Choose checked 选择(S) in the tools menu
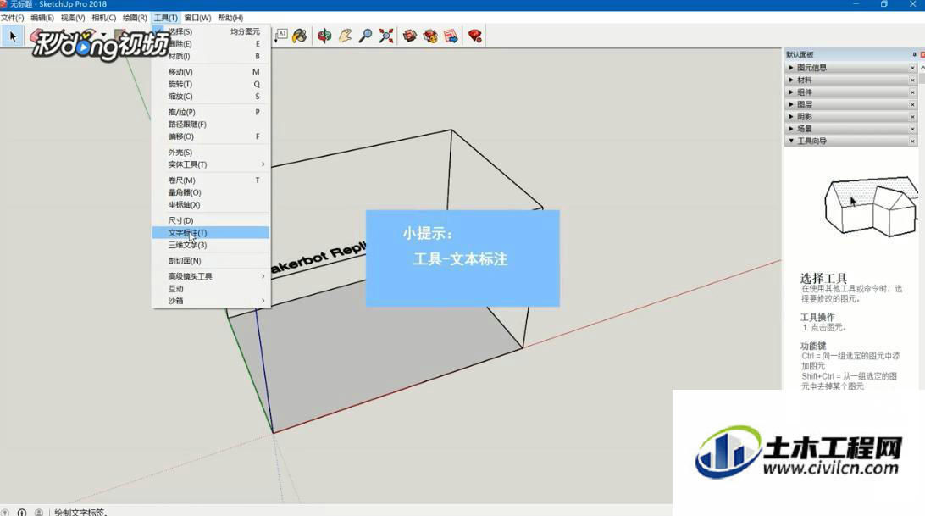 pyautogui.click(x=211, y=31)
